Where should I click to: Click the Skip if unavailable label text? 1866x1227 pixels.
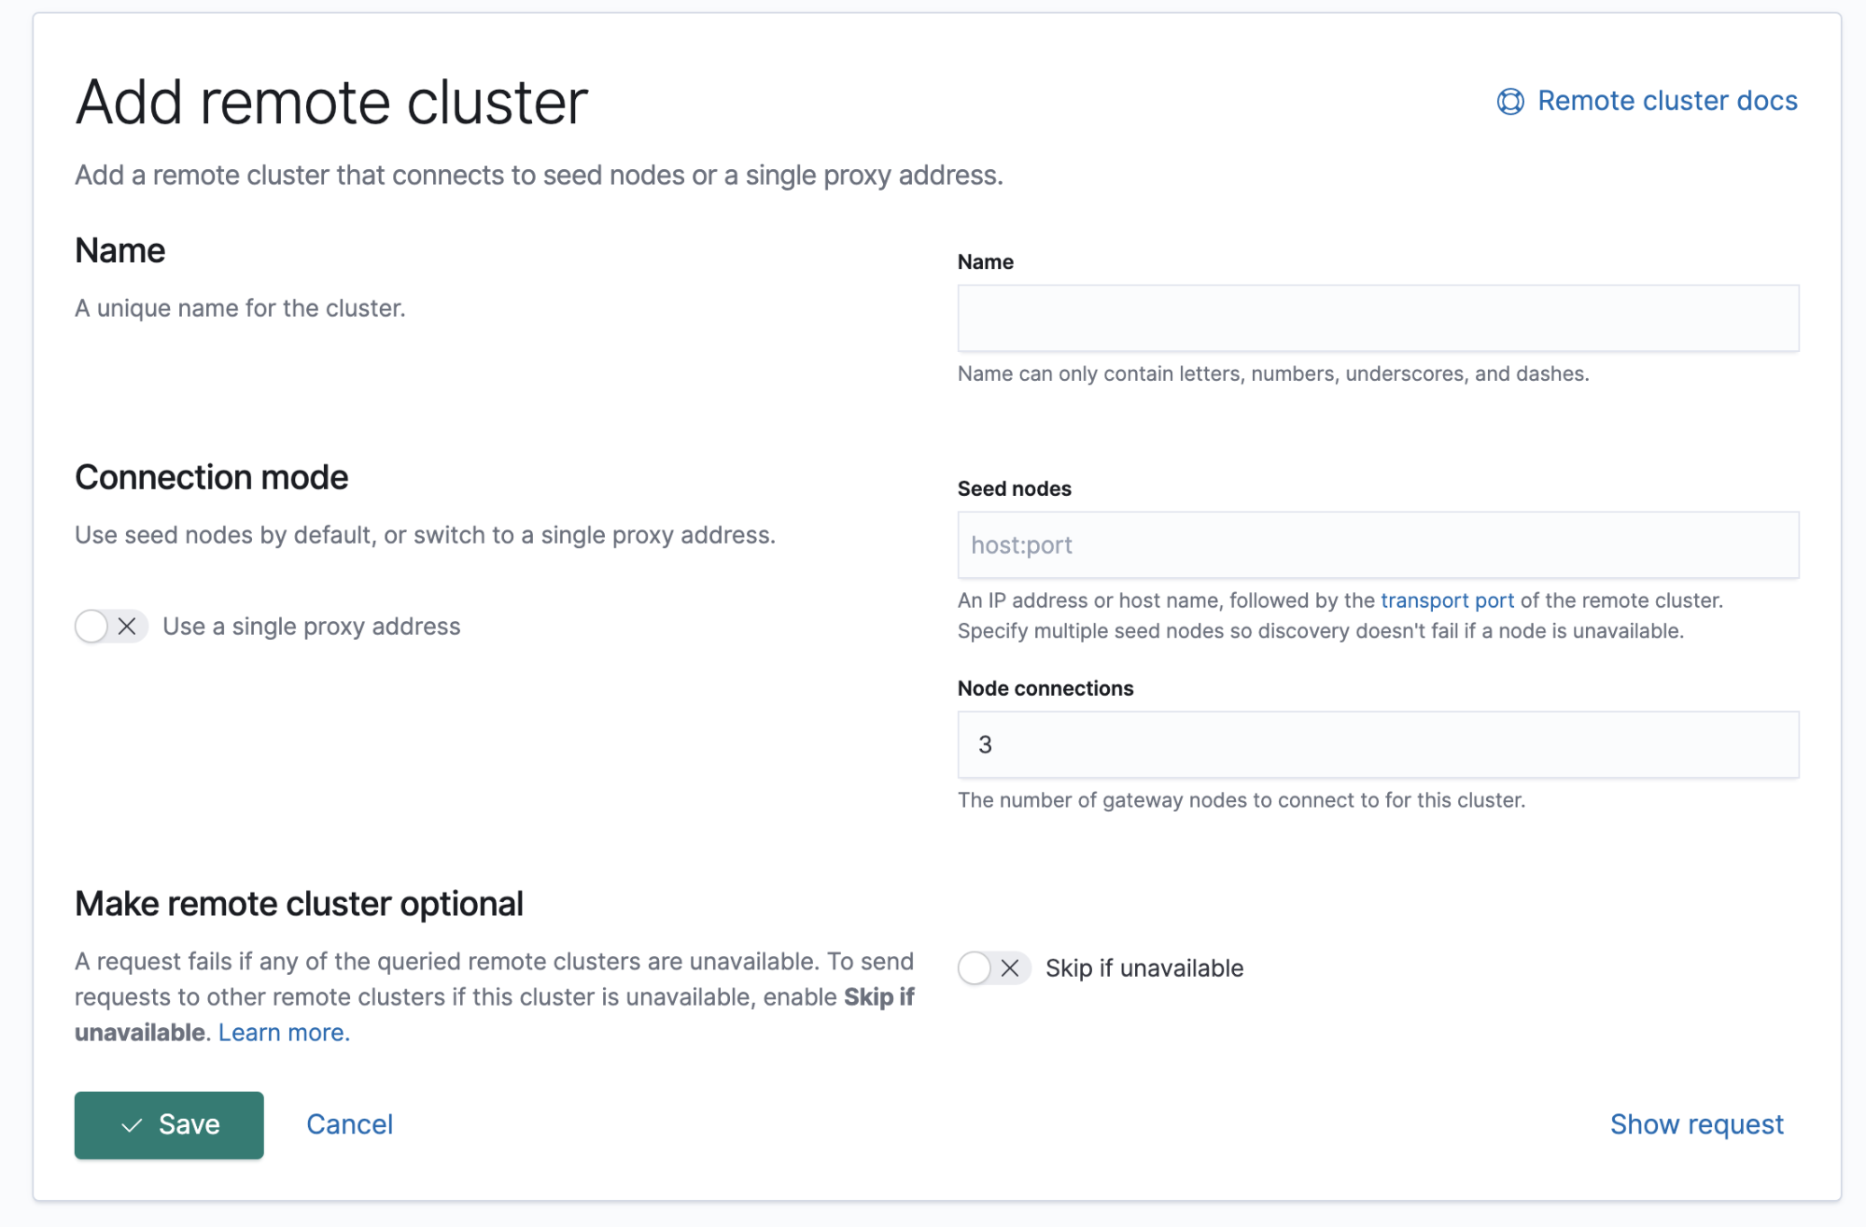pyautogui.click(x=1143, y=968)
